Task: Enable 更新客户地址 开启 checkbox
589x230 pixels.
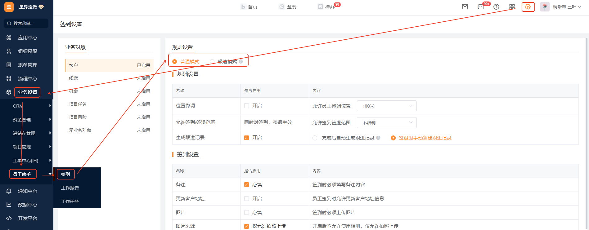Action: 247,199
